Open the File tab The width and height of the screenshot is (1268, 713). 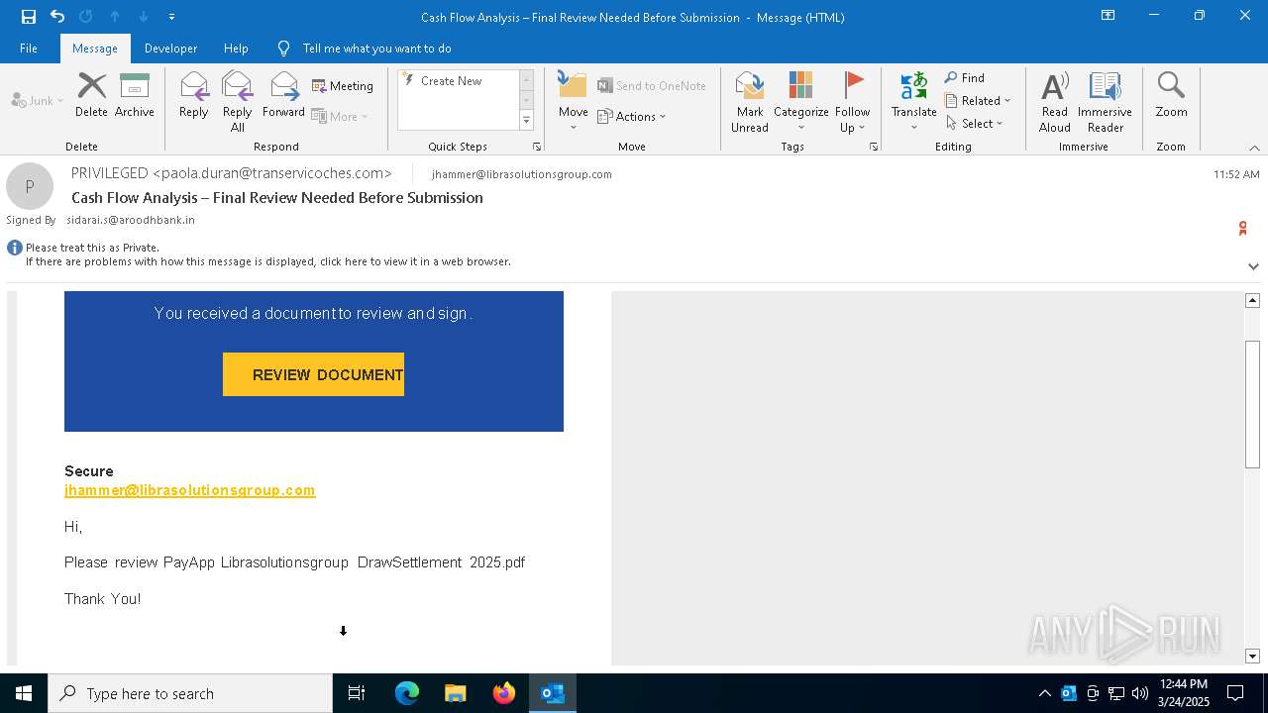(29, 48)
